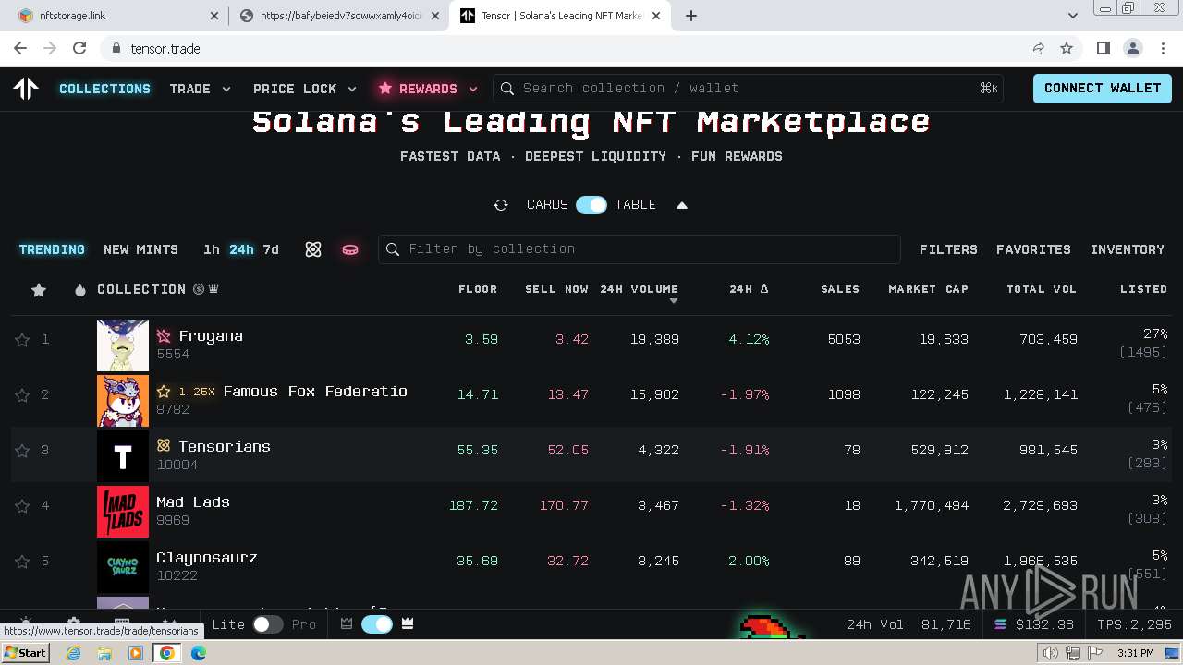
Task: Click the Claynosaurz thumbnail
Action: 123,567
